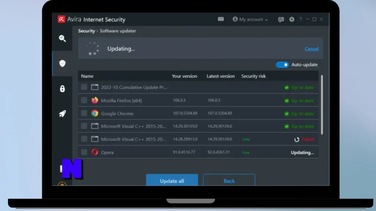Click Google Chrome your version 107.0.5304.88
376x211 pixels.
tap(185, 113)
